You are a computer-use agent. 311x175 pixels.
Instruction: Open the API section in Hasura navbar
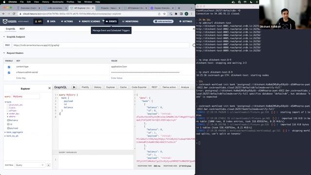coord(38,21)
